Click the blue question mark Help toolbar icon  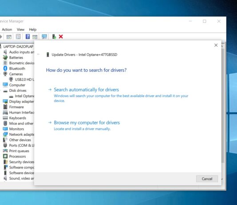[x=28, y=36]
